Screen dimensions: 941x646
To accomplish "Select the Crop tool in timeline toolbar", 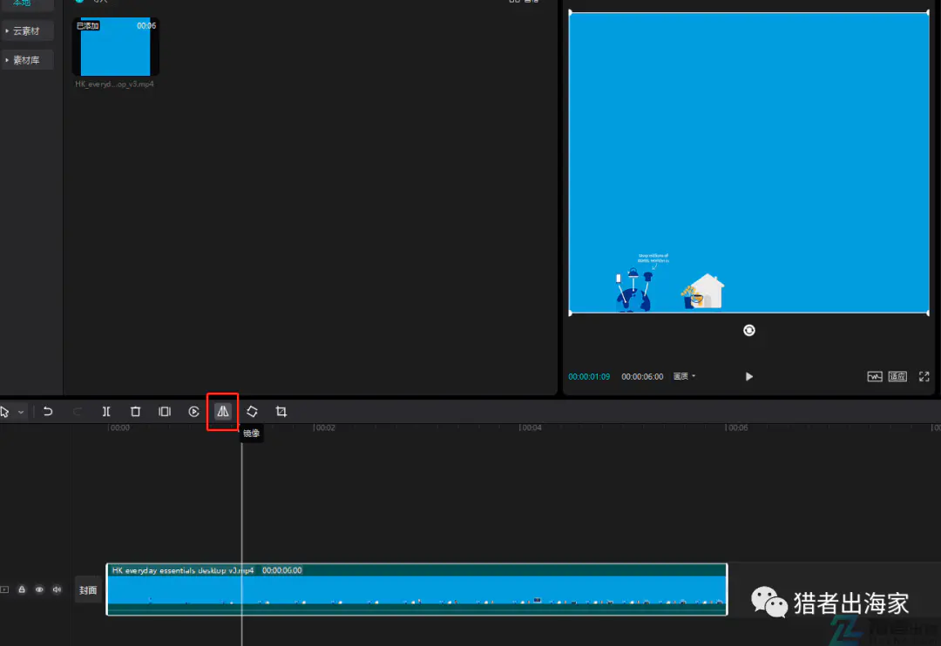I will 281,411.
